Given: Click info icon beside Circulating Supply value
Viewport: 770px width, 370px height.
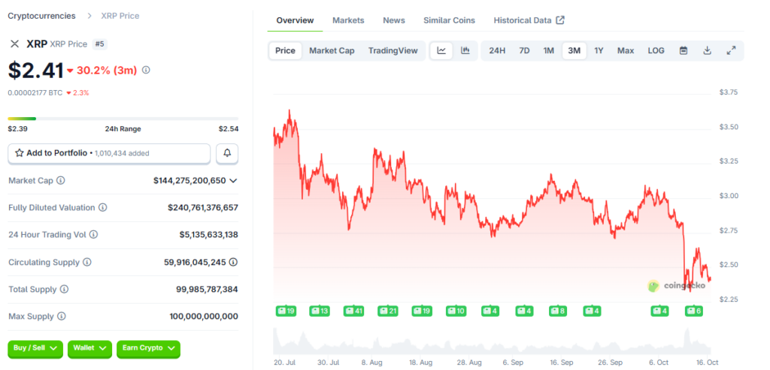Looking at the screenshot, I should point(233,262).
